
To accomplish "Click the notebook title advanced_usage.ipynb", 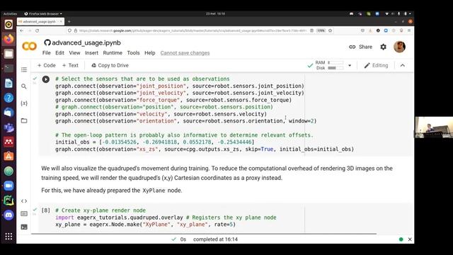I will 86,42.
